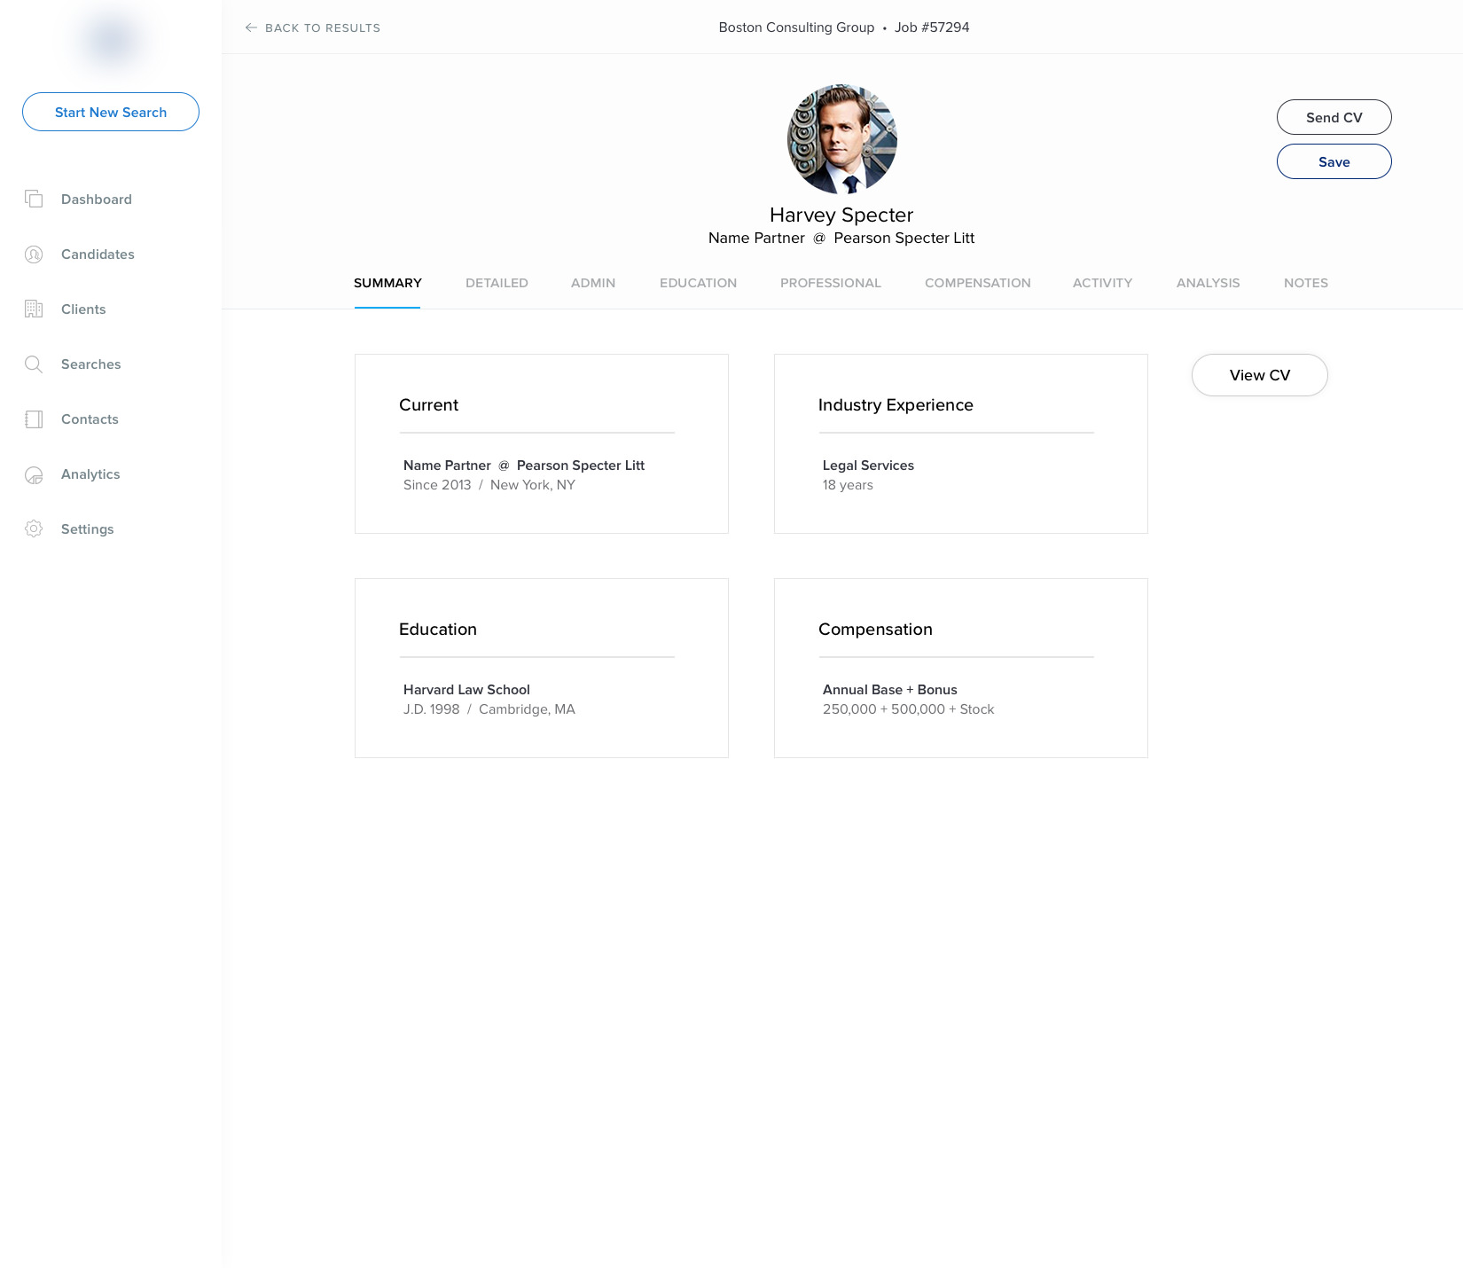Click the Compensation card heading
The image size is (1463, 1268).
pyautogui.click(x=875, y=629)
